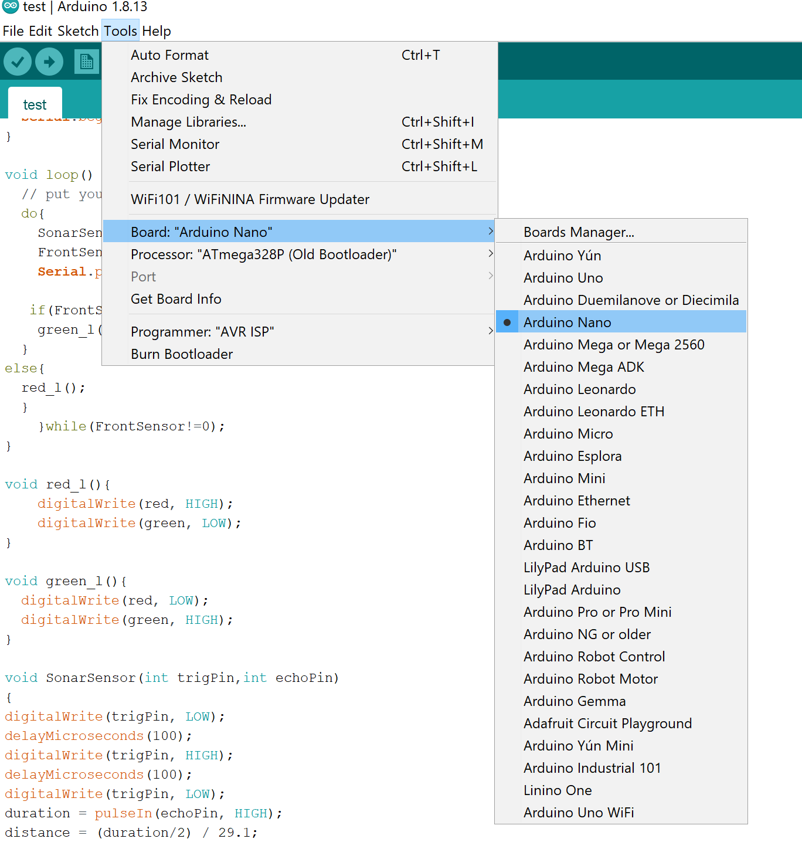Open the Serial Plotter
The width and height of the screenshot is (802, 849).
pos(299,167)
